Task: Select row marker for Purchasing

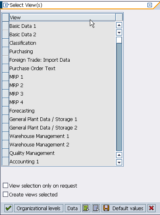Action: click(6, 51)
